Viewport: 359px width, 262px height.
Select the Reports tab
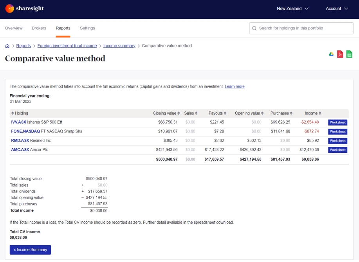point(63,28)
